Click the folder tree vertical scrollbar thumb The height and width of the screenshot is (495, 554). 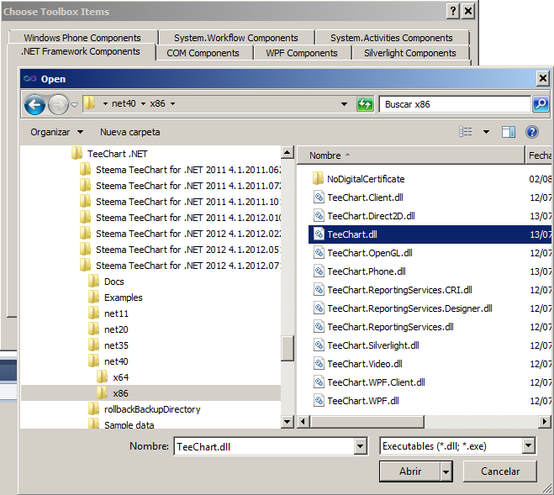[288, 348]
